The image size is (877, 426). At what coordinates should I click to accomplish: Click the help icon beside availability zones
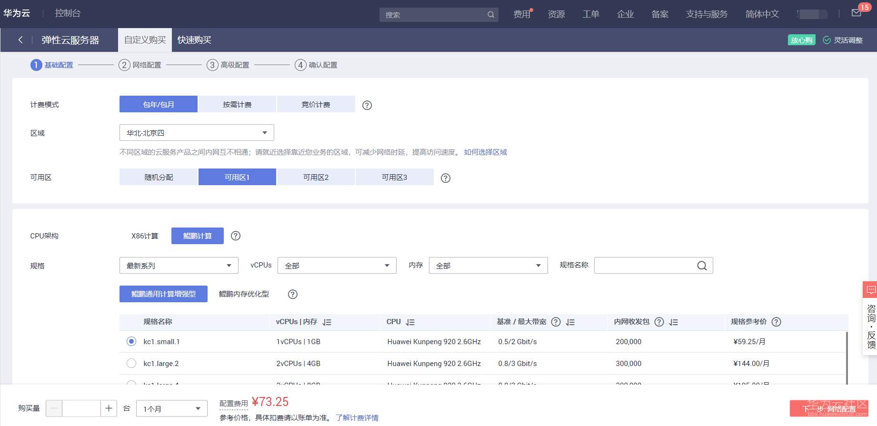coord(446,178)
